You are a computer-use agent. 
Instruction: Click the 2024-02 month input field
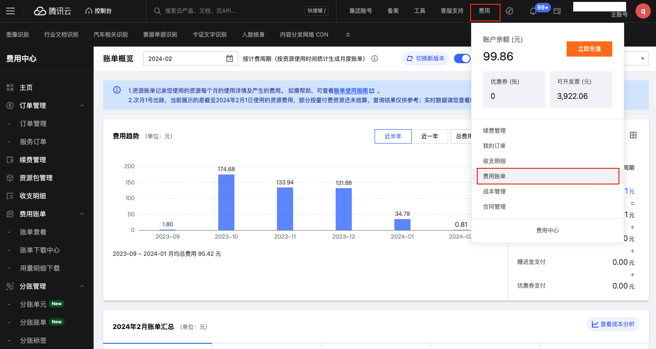(190, 58)
